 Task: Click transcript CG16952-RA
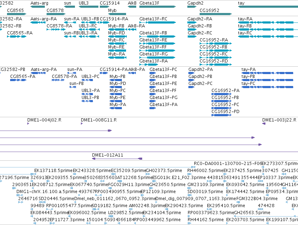tap(216, 44)
